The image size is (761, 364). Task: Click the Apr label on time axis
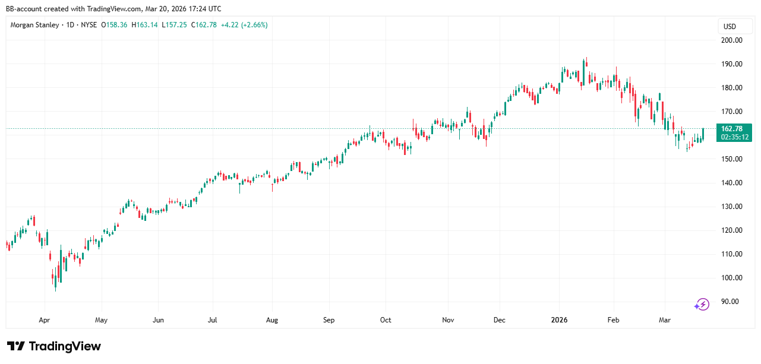pyautogui.click(x=44, y=320)
